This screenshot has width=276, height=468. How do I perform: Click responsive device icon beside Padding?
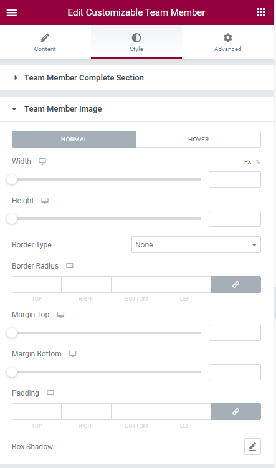[x=50, y=393]
